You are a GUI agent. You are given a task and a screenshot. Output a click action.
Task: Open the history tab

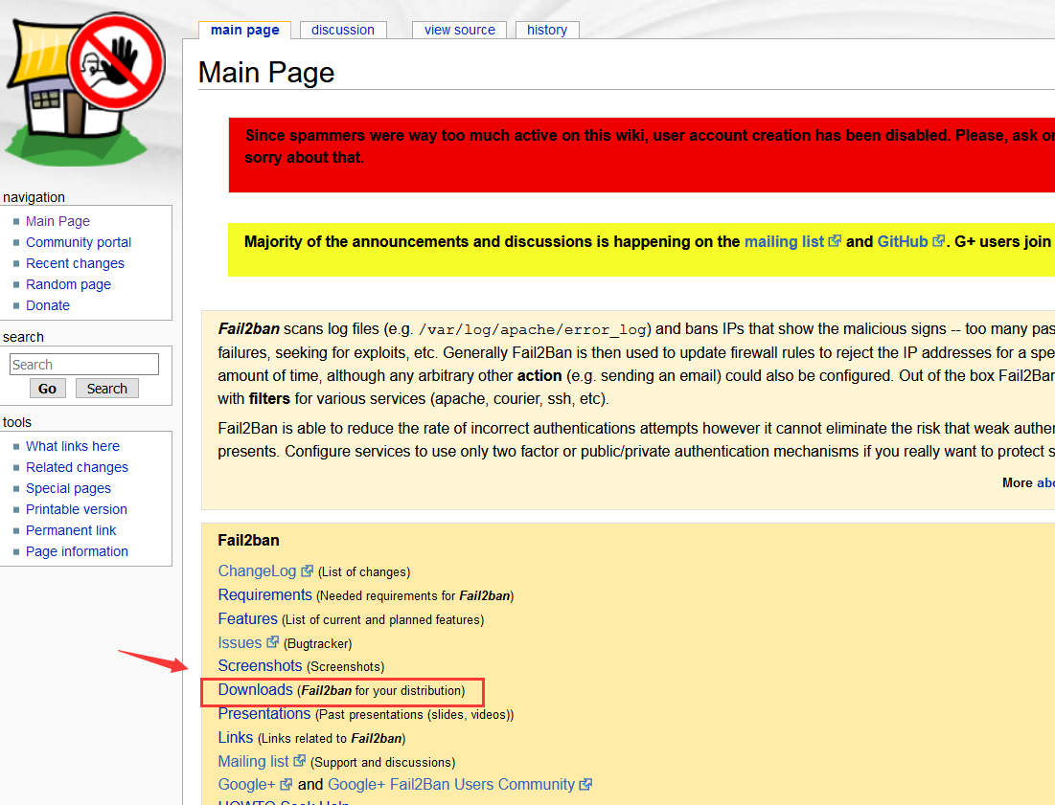click(547, 30)
